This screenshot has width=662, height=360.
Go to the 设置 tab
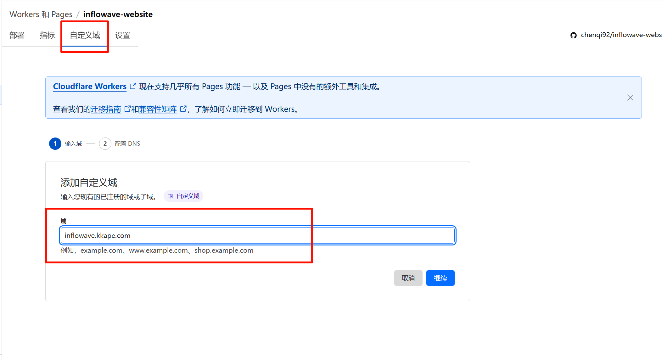pyautogui.click(x=123, y=35)
